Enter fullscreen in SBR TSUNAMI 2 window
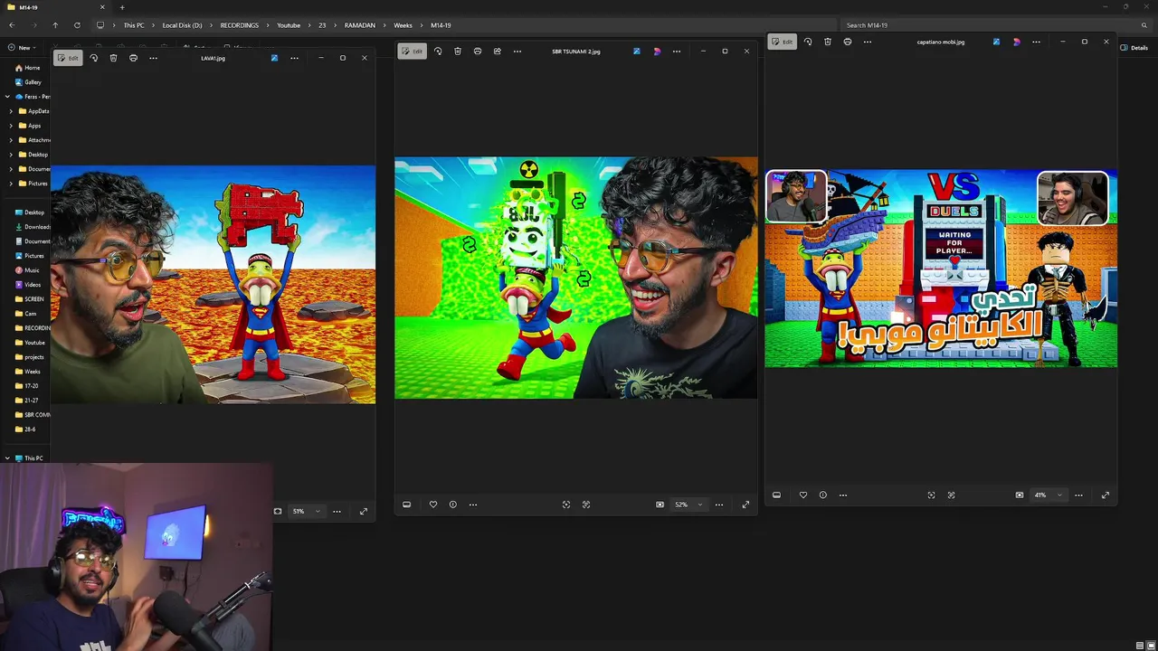This screenshot has width=1158, height=651. tap(745, 505)
